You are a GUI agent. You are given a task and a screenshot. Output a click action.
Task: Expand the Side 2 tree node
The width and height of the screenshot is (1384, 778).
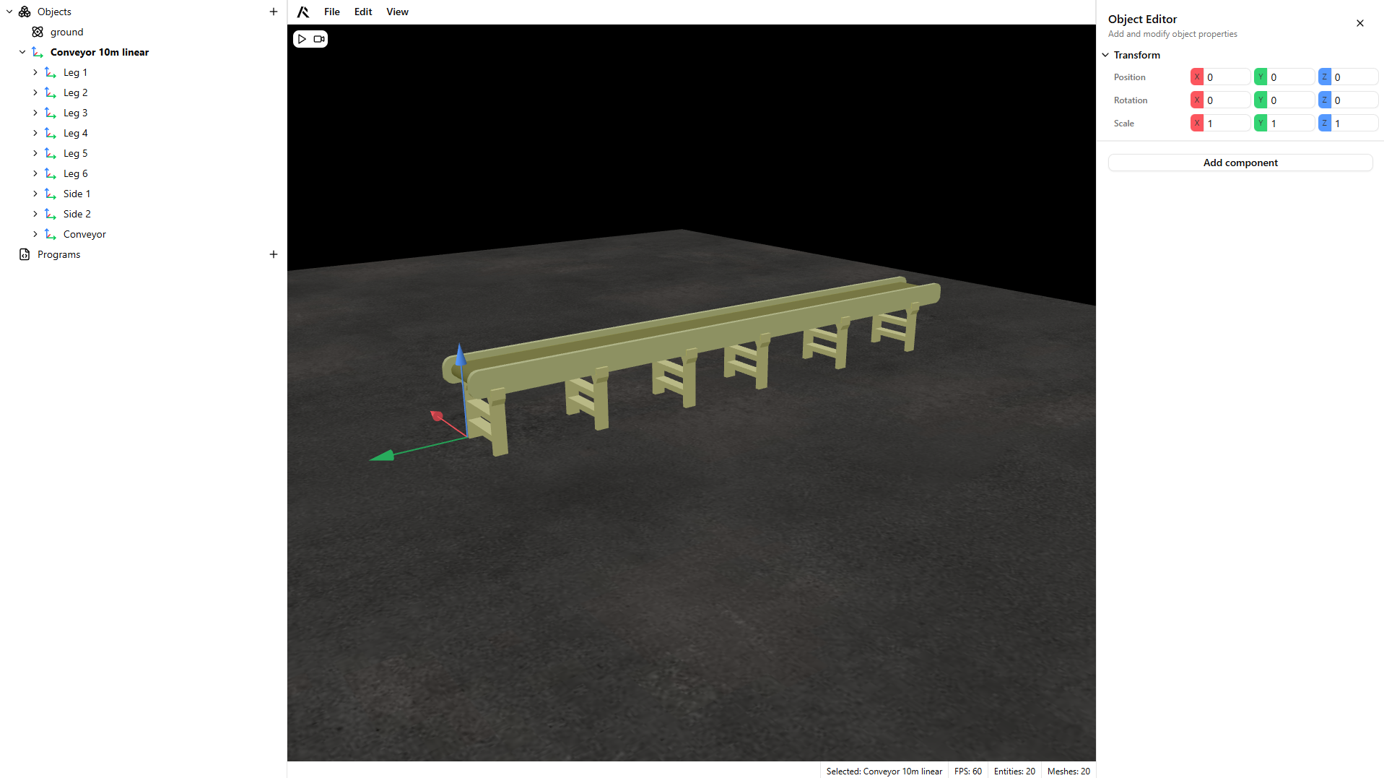(35, 214)
